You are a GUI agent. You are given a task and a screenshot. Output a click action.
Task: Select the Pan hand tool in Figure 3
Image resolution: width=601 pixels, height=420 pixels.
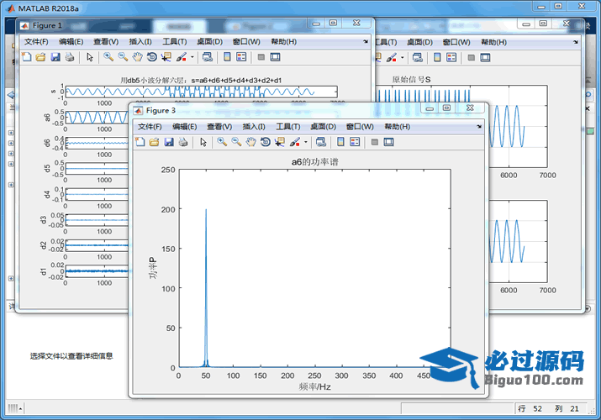coord(250,142)
